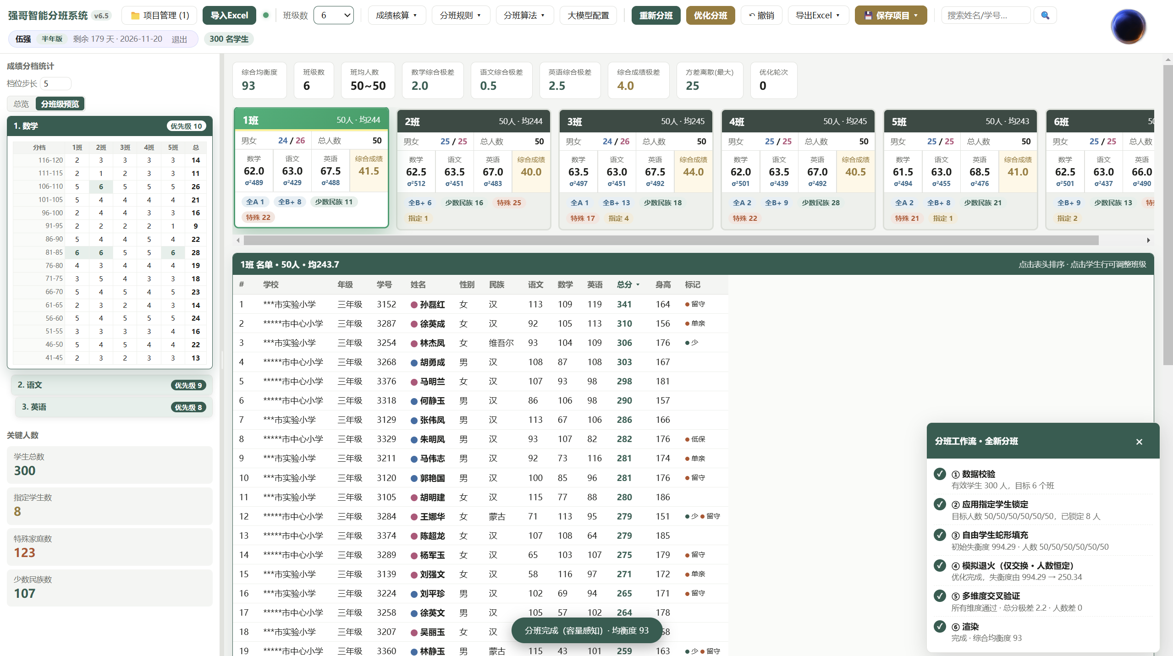The height and width of the screenshot is (656, 1173).
Task: Sort the roster by 身高 column header
Action: (663, 284)
